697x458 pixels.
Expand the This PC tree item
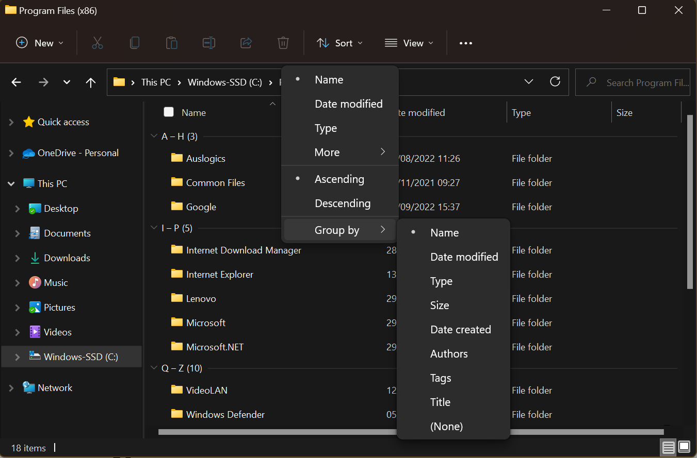click(x=11, y=183)
